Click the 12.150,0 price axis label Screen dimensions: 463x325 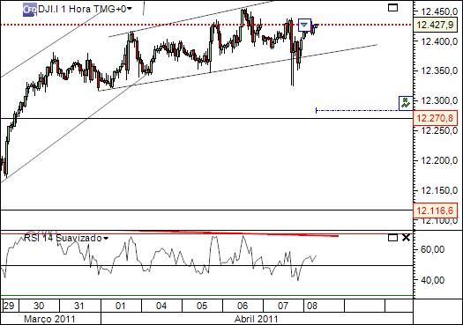click(439, 190)
